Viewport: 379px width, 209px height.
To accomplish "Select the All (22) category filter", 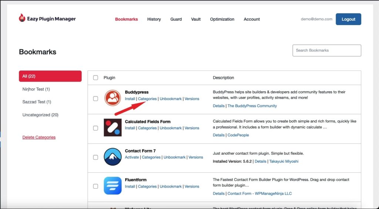I will coord(50,76).
